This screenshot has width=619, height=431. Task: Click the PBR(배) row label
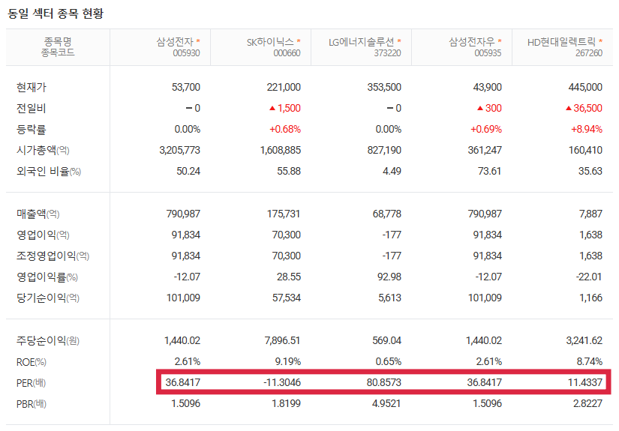32,404
